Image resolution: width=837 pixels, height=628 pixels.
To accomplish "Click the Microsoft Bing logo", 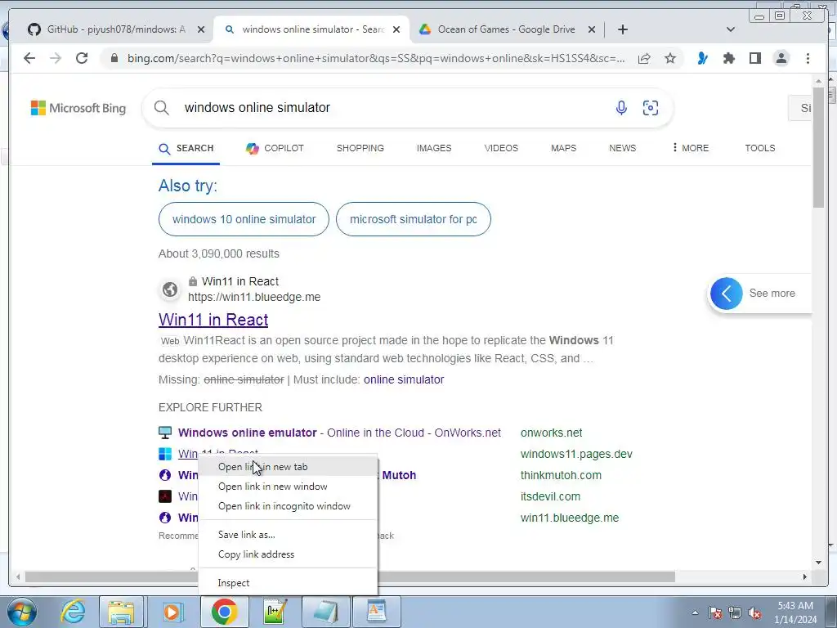I will click(78, 108).
